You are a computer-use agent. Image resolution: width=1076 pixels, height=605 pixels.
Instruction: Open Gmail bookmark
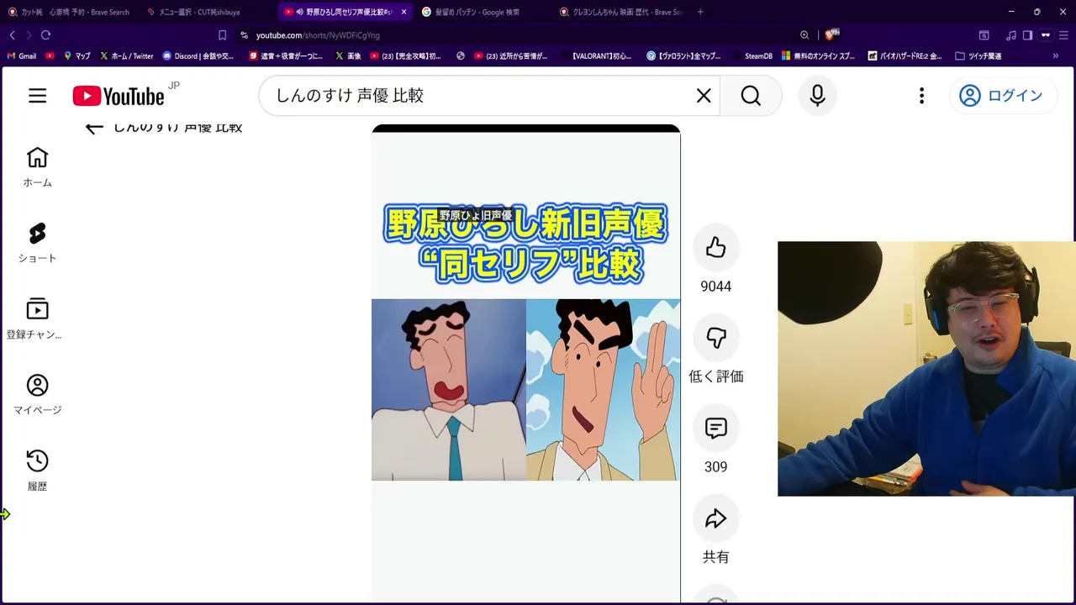(x=22, y=56)
